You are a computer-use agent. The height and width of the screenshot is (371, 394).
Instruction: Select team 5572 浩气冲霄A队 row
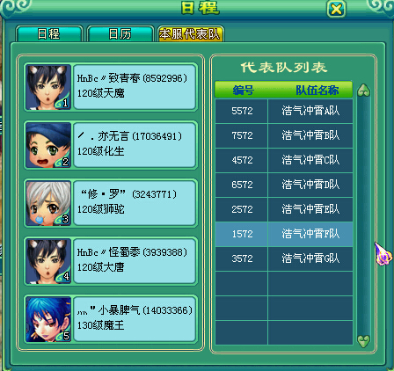click(x=284, y=111)
